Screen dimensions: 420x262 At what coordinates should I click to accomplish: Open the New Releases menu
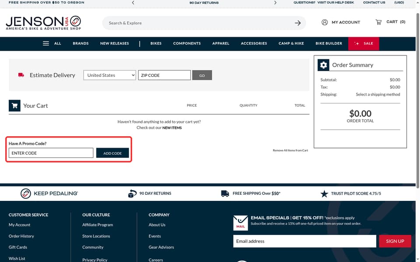click(114, 43)
